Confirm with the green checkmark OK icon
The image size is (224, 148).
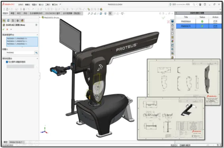(4, 29)
